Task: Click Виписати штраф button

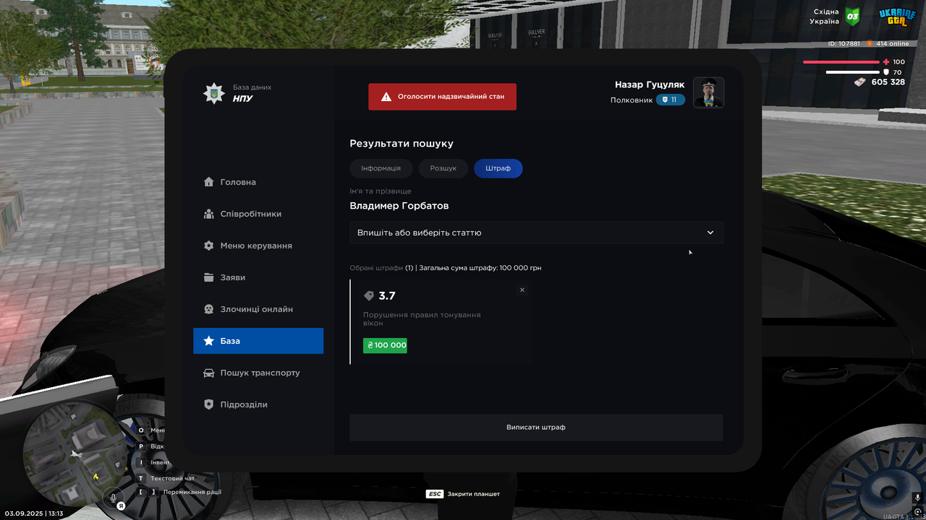Action: click(536, 428)
